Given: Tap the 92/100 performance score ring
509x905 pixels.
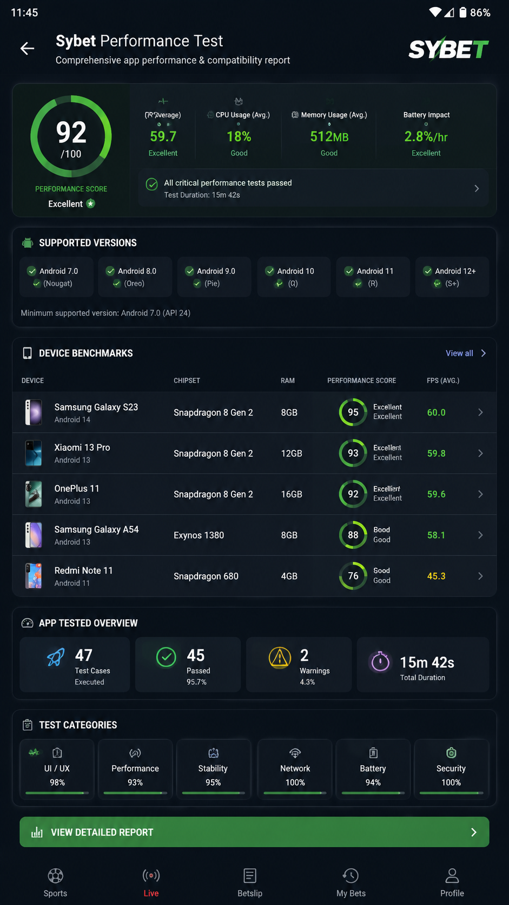Looking at the screenshot, I should (71, 136).
